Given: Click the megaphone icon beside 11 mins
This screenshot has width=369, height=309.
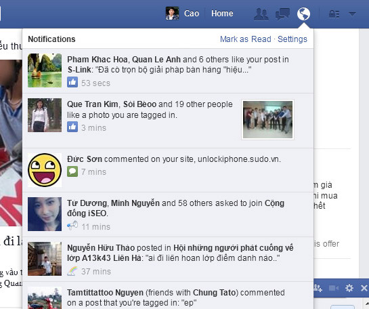Looking at the screenshot, I should (x=72, y=226).
